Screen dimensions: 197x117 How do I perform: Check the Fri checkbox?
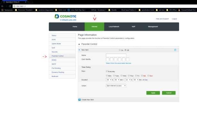(136, 76)
